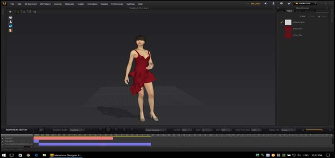Screen dimensions: 335x158
Task: Click the Copy button in Object Browser
Action: (x=312, y=16)
